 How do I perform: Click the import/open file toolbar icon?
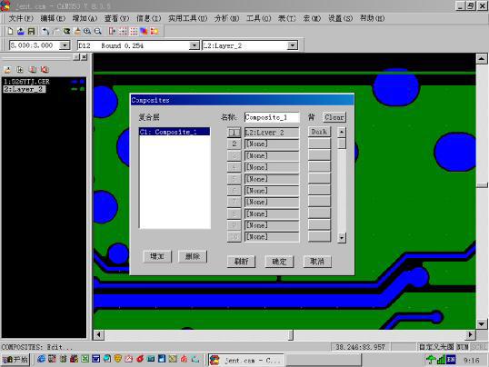21,31
